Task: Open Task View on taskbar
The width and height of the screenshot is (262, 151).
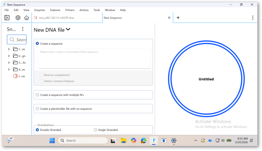Action: tap(113, 141)
